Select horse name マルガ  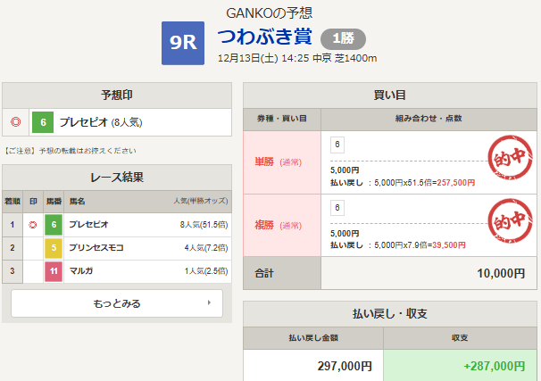click(x=81, y=271)
